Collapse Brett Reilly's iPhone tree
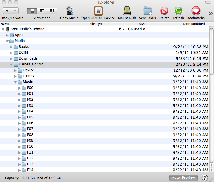214x182 pixels. pos(3,29)
